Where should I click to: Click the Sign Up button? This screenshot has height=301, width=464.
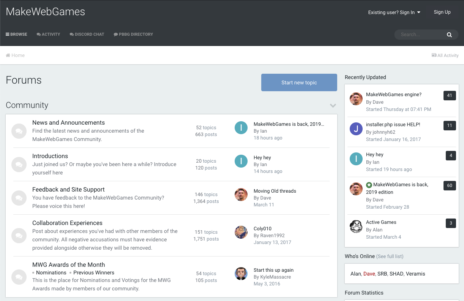[x=442, y=12]
